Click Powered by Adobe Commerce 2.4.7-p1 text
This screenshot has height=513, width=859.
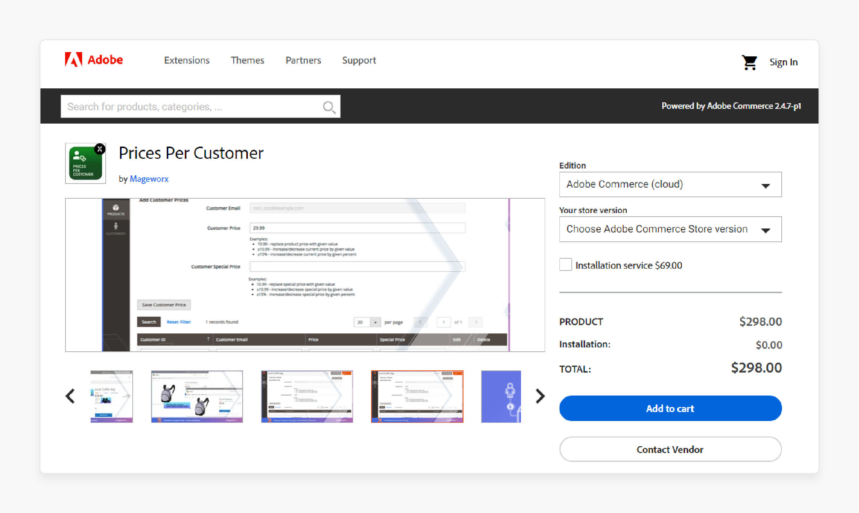731,106
